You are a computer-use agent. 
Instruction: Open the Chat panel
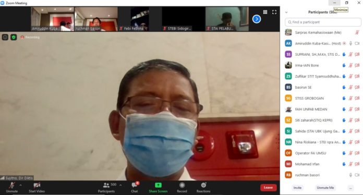(135, 187)
